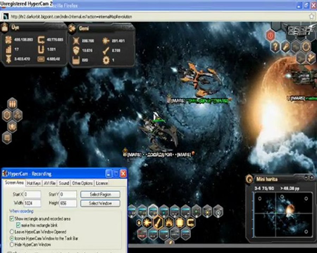Click the Gemi panel ship icon
Image resolution: width=317 pixels, height=253 pixels.
point(72,29)
